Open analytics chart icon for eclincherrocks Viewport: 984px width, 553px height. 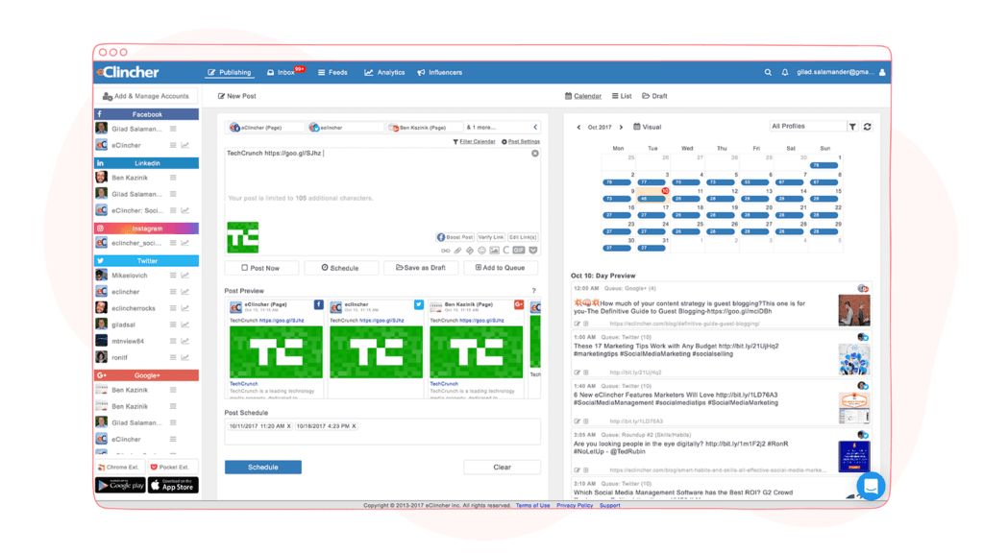click(x=185, y=308)
